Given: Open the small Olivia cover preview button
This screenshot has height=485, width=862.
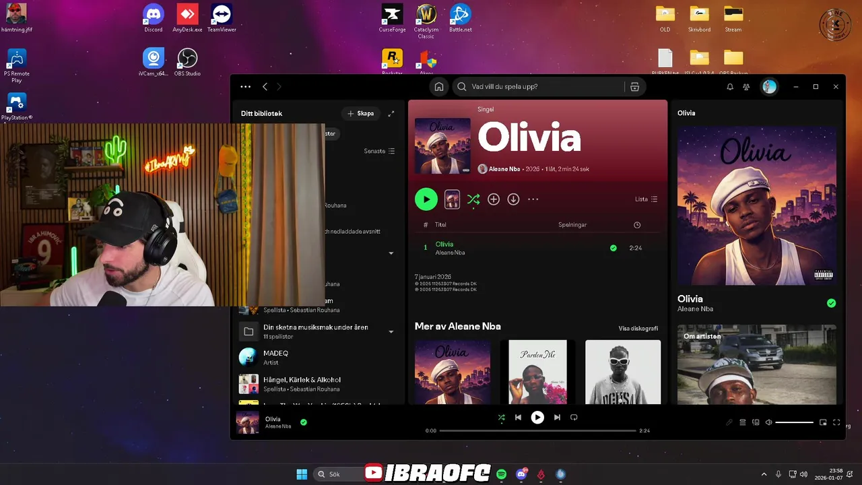Looking at the screenshot, I should click(452, 199).
